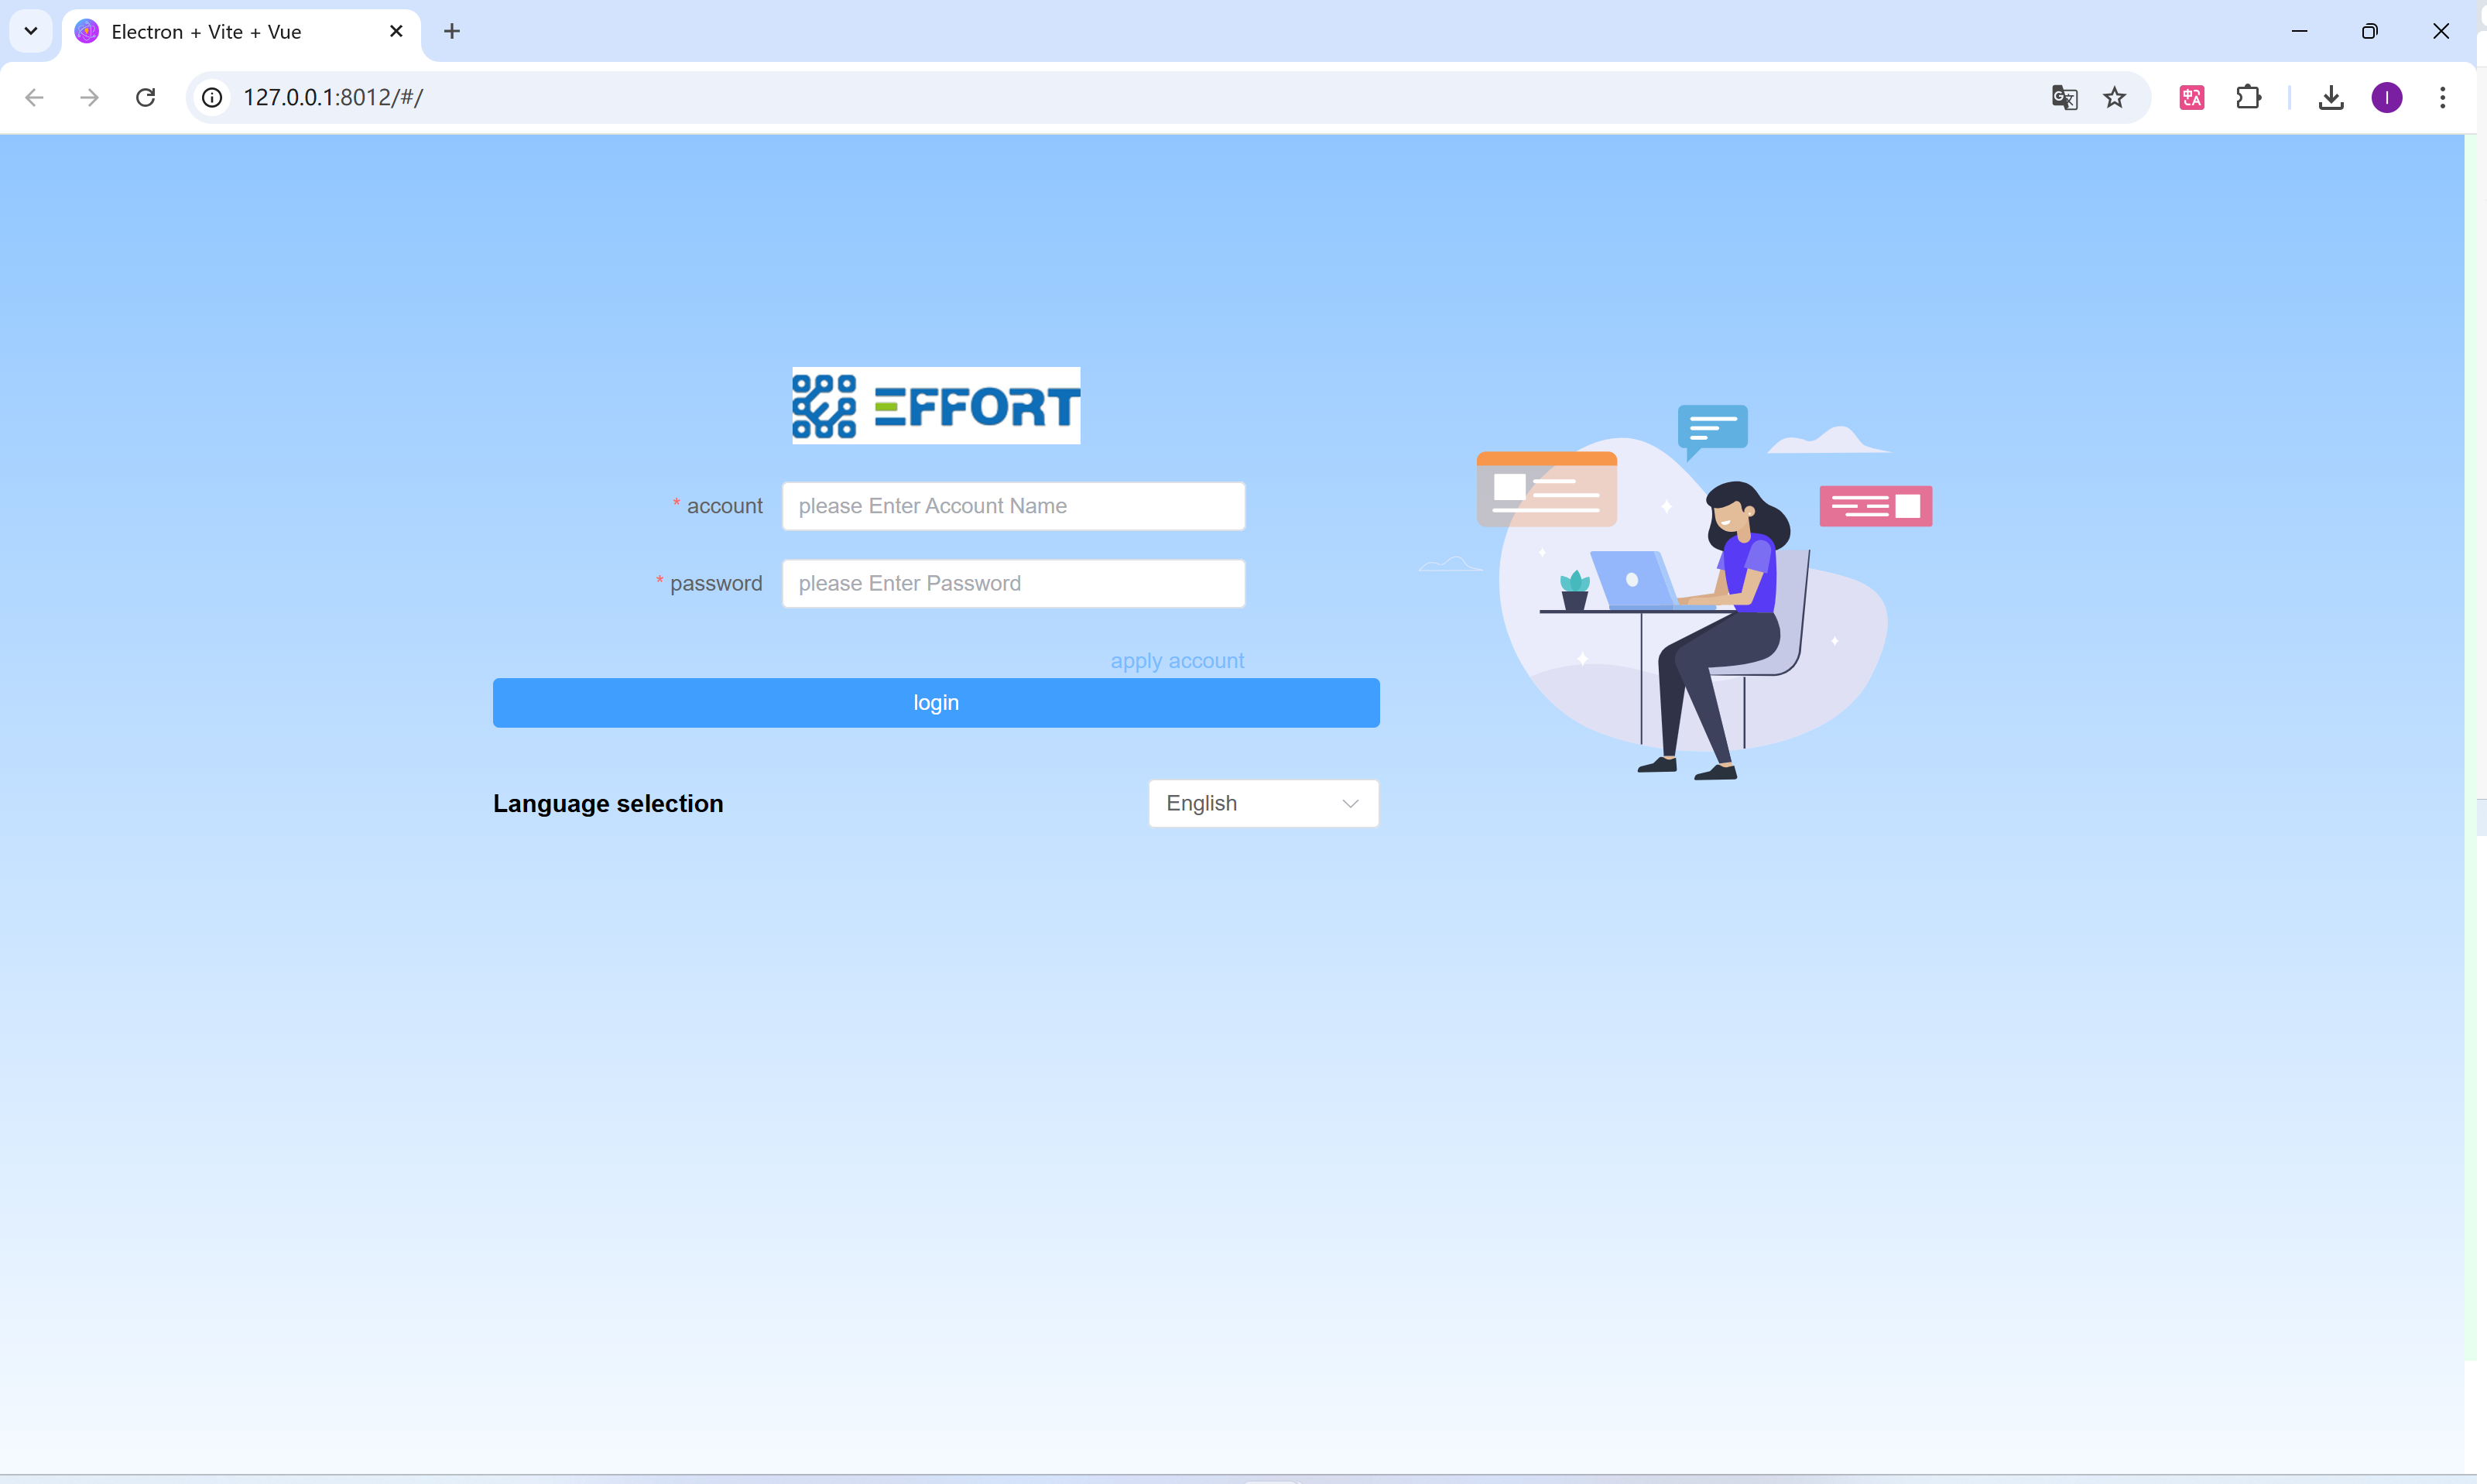Expand the English language dropdown

(1262, 803)
